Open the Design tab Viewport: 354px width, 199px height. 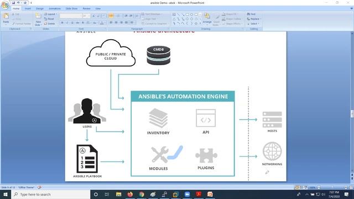[39, 9]
